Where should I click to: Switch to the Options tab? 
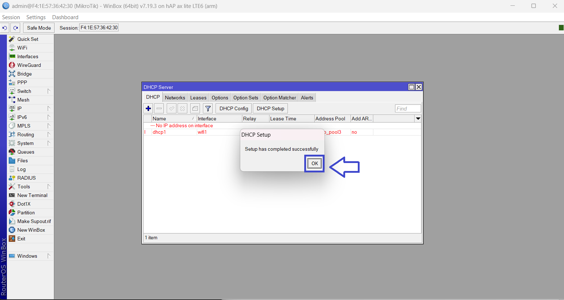[220, 98]
